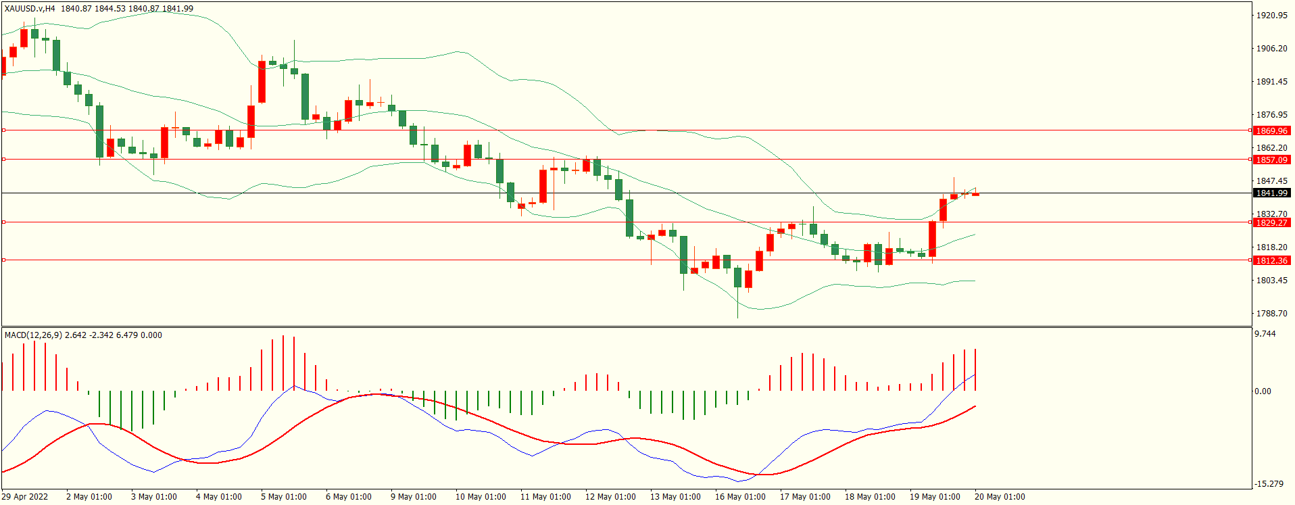Screen dimensions: 1295x505
Task: Click the MACD(12,26,9) indicator label
Action: click(33, 335)
